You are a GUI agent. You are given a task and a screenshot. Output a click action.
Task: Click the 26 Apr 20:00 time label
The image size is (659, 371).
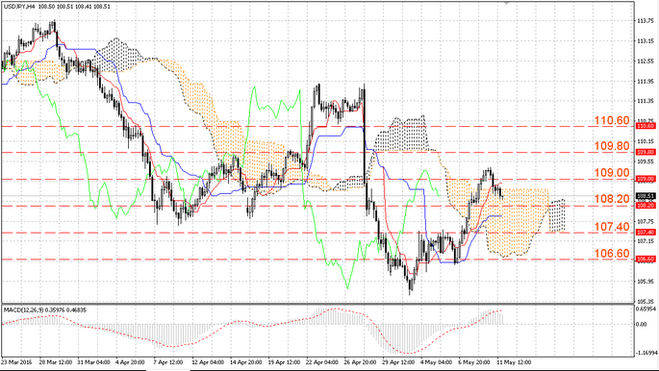[359, 362]
